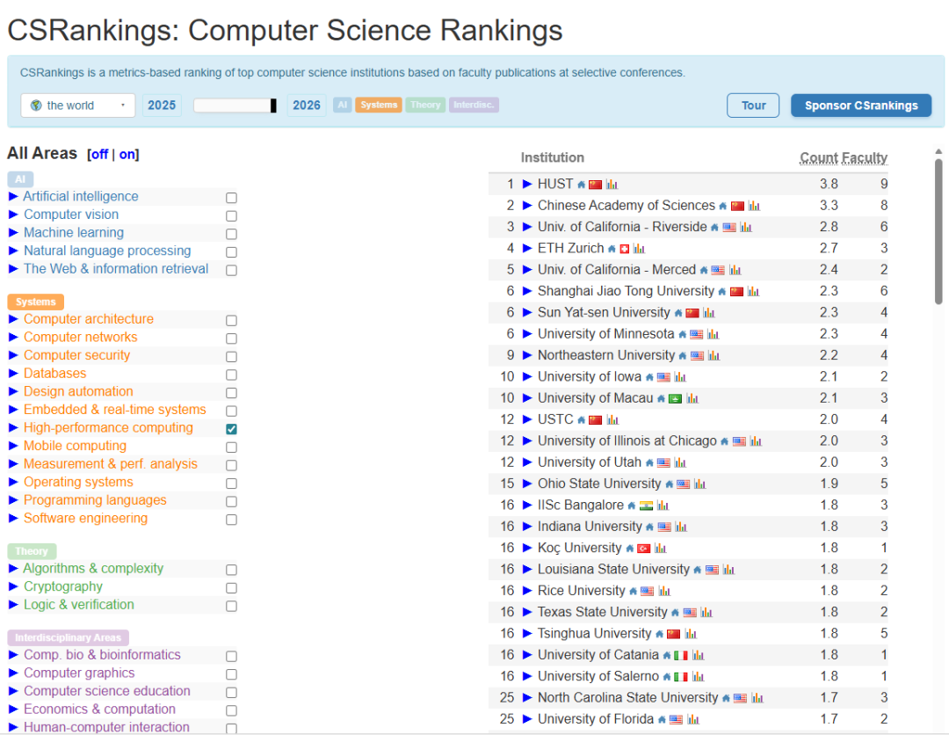Open the HUST homepage icon
The image size is (949, 735).
581,185
